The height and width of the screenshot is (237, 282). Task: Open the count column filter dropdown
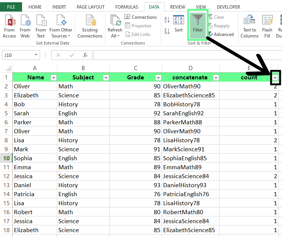click(275, 78)
